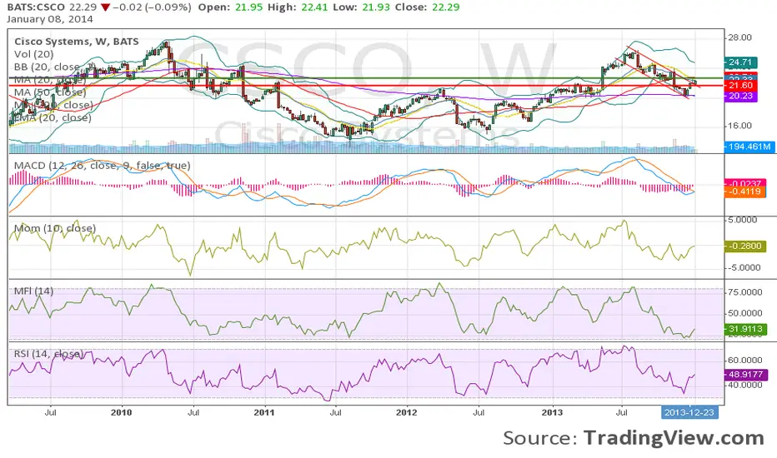
Task: Click the Mom (10, close) indicator label
Action: tap(55, 228)
